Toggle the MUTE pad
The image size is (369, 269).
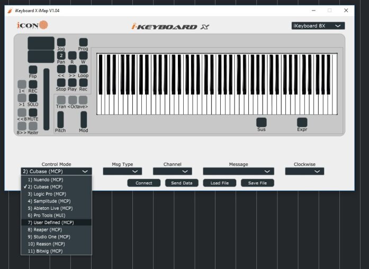pos(33,112)
